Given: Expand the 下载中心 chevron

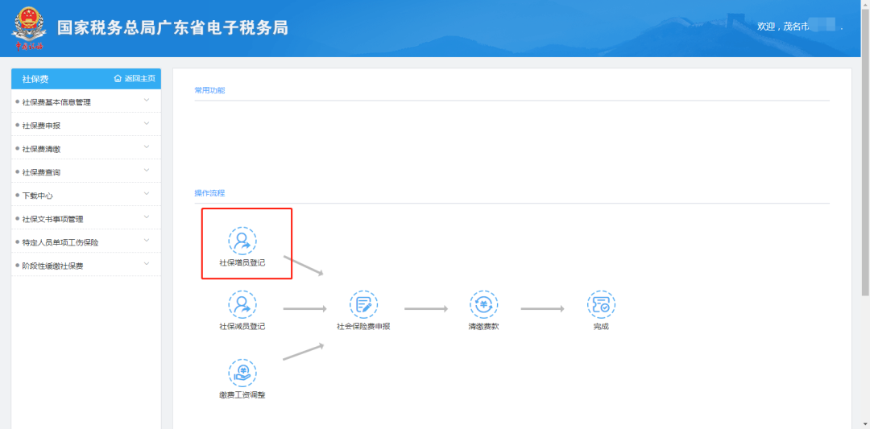Looking at the screenshot, I should [147, 193].
